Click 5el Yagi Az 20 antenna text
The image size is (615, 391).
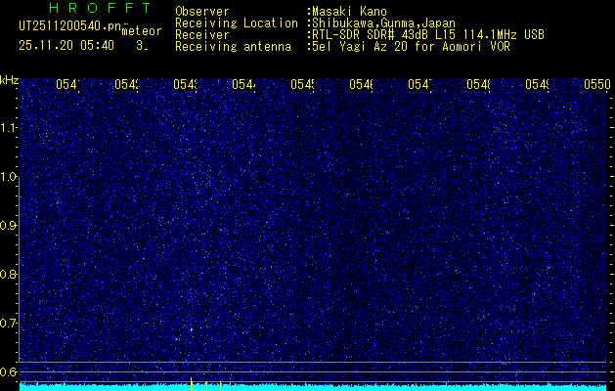[x=411, y=47]
